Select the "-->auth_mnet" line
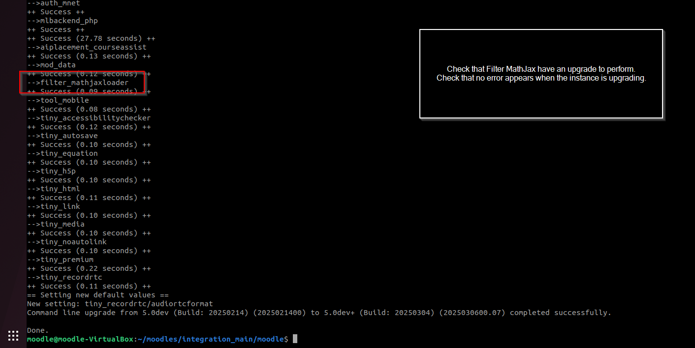This screenshot has height=348, width=695. (x=53, y=3)
